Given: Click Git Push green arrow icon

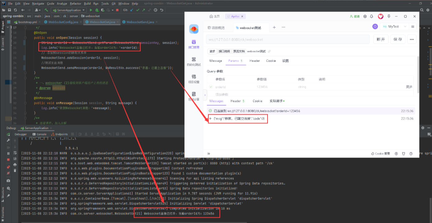Looking at the screenshot, I should pyautogui.click(x=144, y=10).
